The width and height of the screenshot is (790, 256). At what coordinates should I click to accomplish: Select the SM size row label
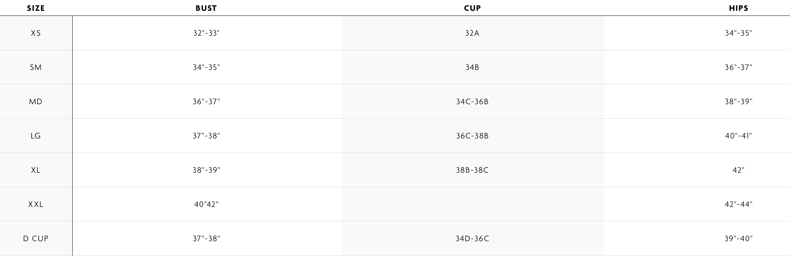click(36, 67)
